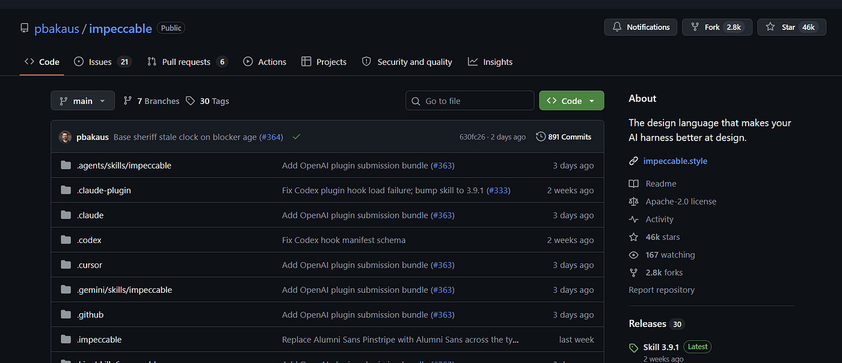Screen dimensions: 842x363
Task: Click folder icon for .codex
Action: pos(66,240)
